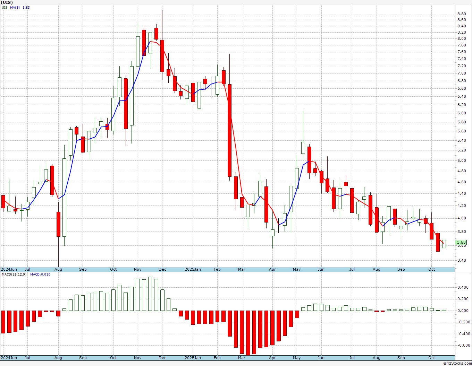Click the "MACD(26,12,9)" indicator label
This screenshot has width=472, height=366.
(x=14, y=274)
